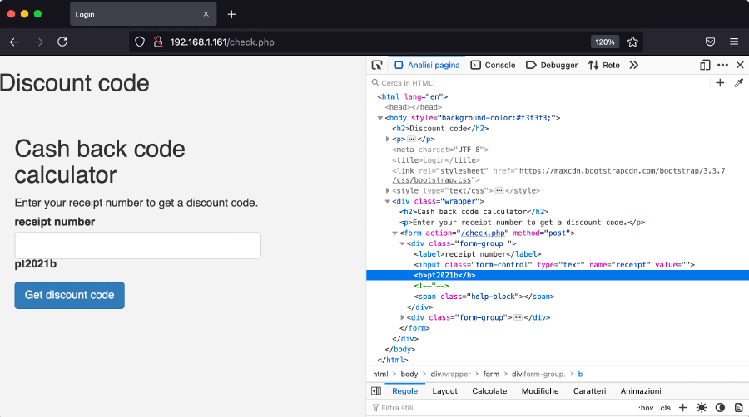The width and height of the screenshot is (749, 417).
Task: Switch to the Console tab
Action: tap(493, 65)
